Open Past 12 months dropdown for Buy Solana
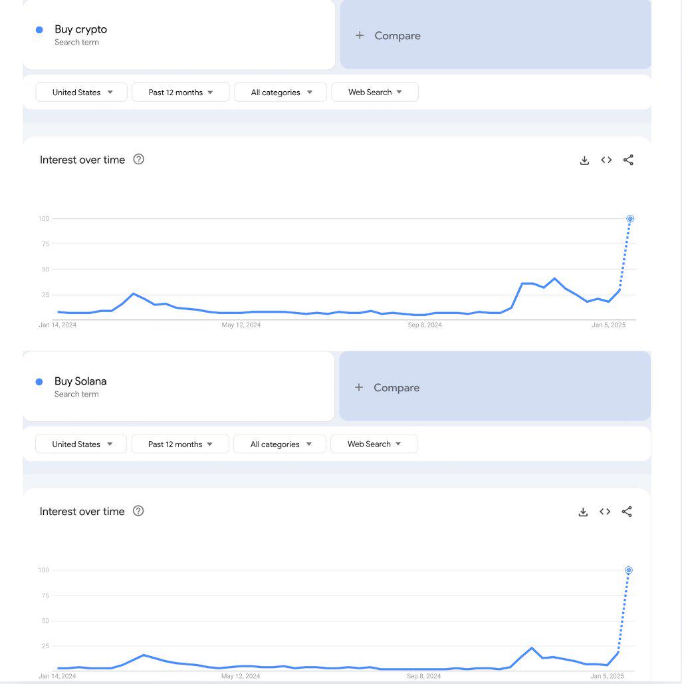This screenshot has height=684, width=682. point(180,444)
